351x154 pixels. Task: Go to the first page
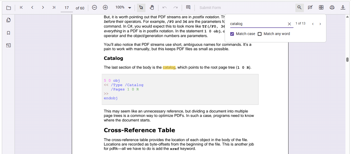coord(21,8)
